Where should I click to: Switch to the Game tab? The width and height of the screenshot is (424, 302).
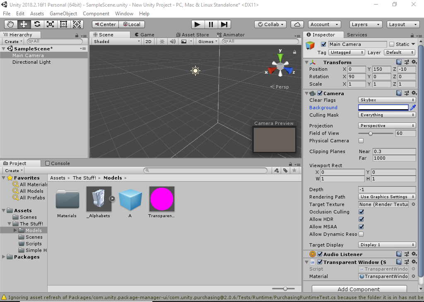(145, 35)
